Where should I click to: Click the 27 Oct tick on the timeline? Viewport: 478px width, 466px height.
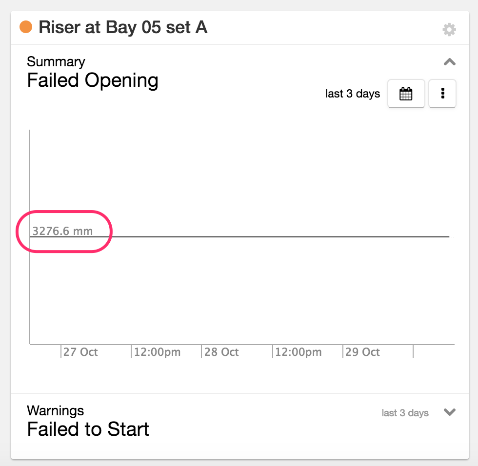(x=80, y=352)
